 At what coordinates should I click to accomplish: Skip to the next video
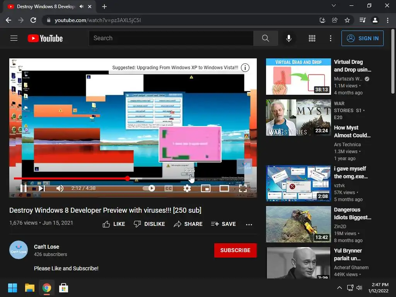click(42, 188)
